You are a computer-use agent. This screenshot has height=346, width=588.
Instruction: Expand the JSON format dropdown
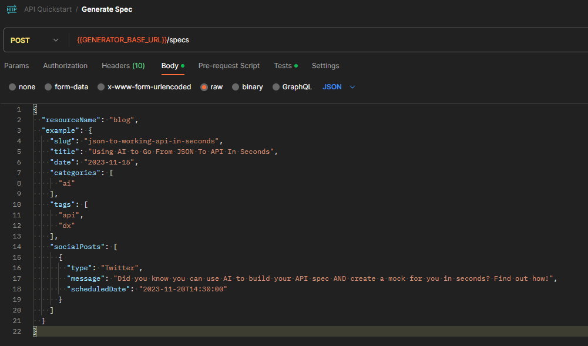pyautogui.click(x=339, y=87)
